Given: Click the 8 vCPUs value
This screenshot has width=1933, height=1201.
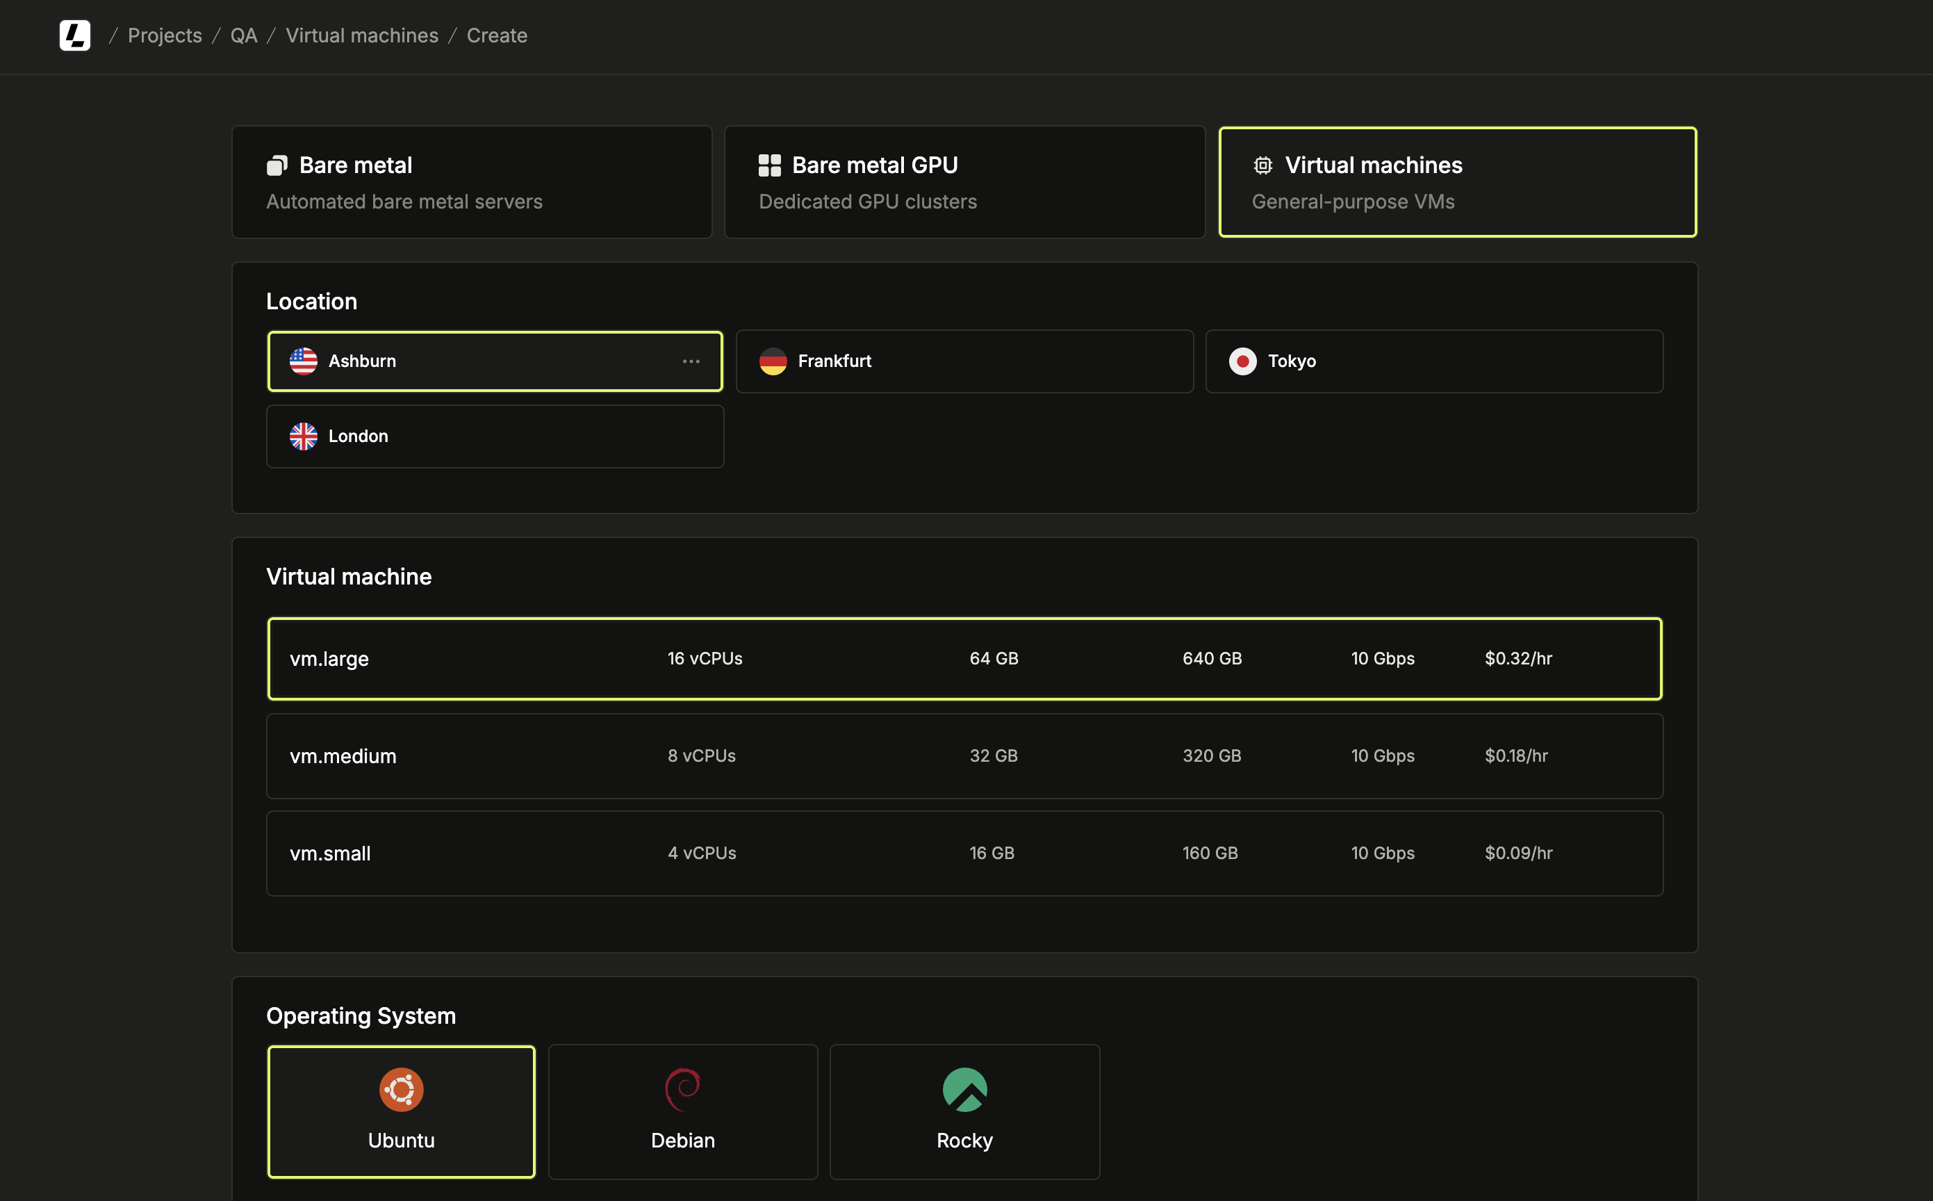Looking at the screenshot, I should click(x=702, y=755).
